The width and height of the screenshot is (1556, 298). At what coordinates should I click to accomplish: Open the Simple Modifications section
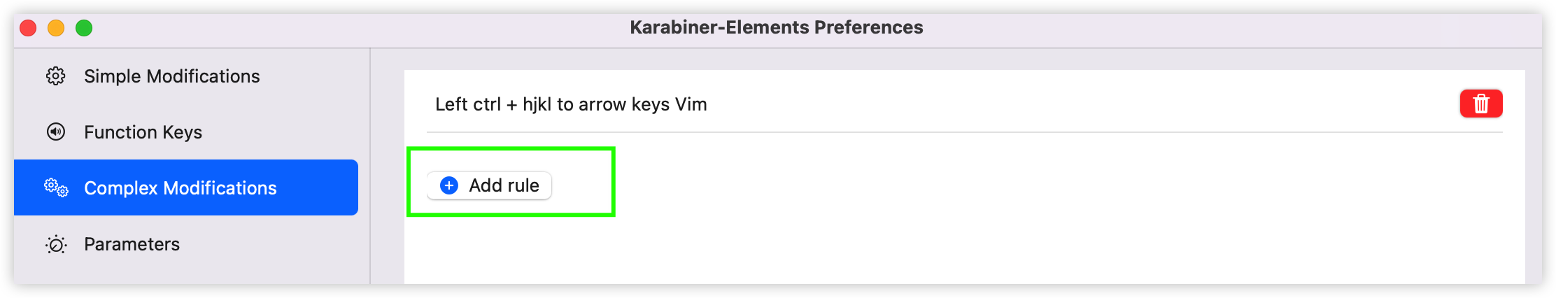(171, 76)
